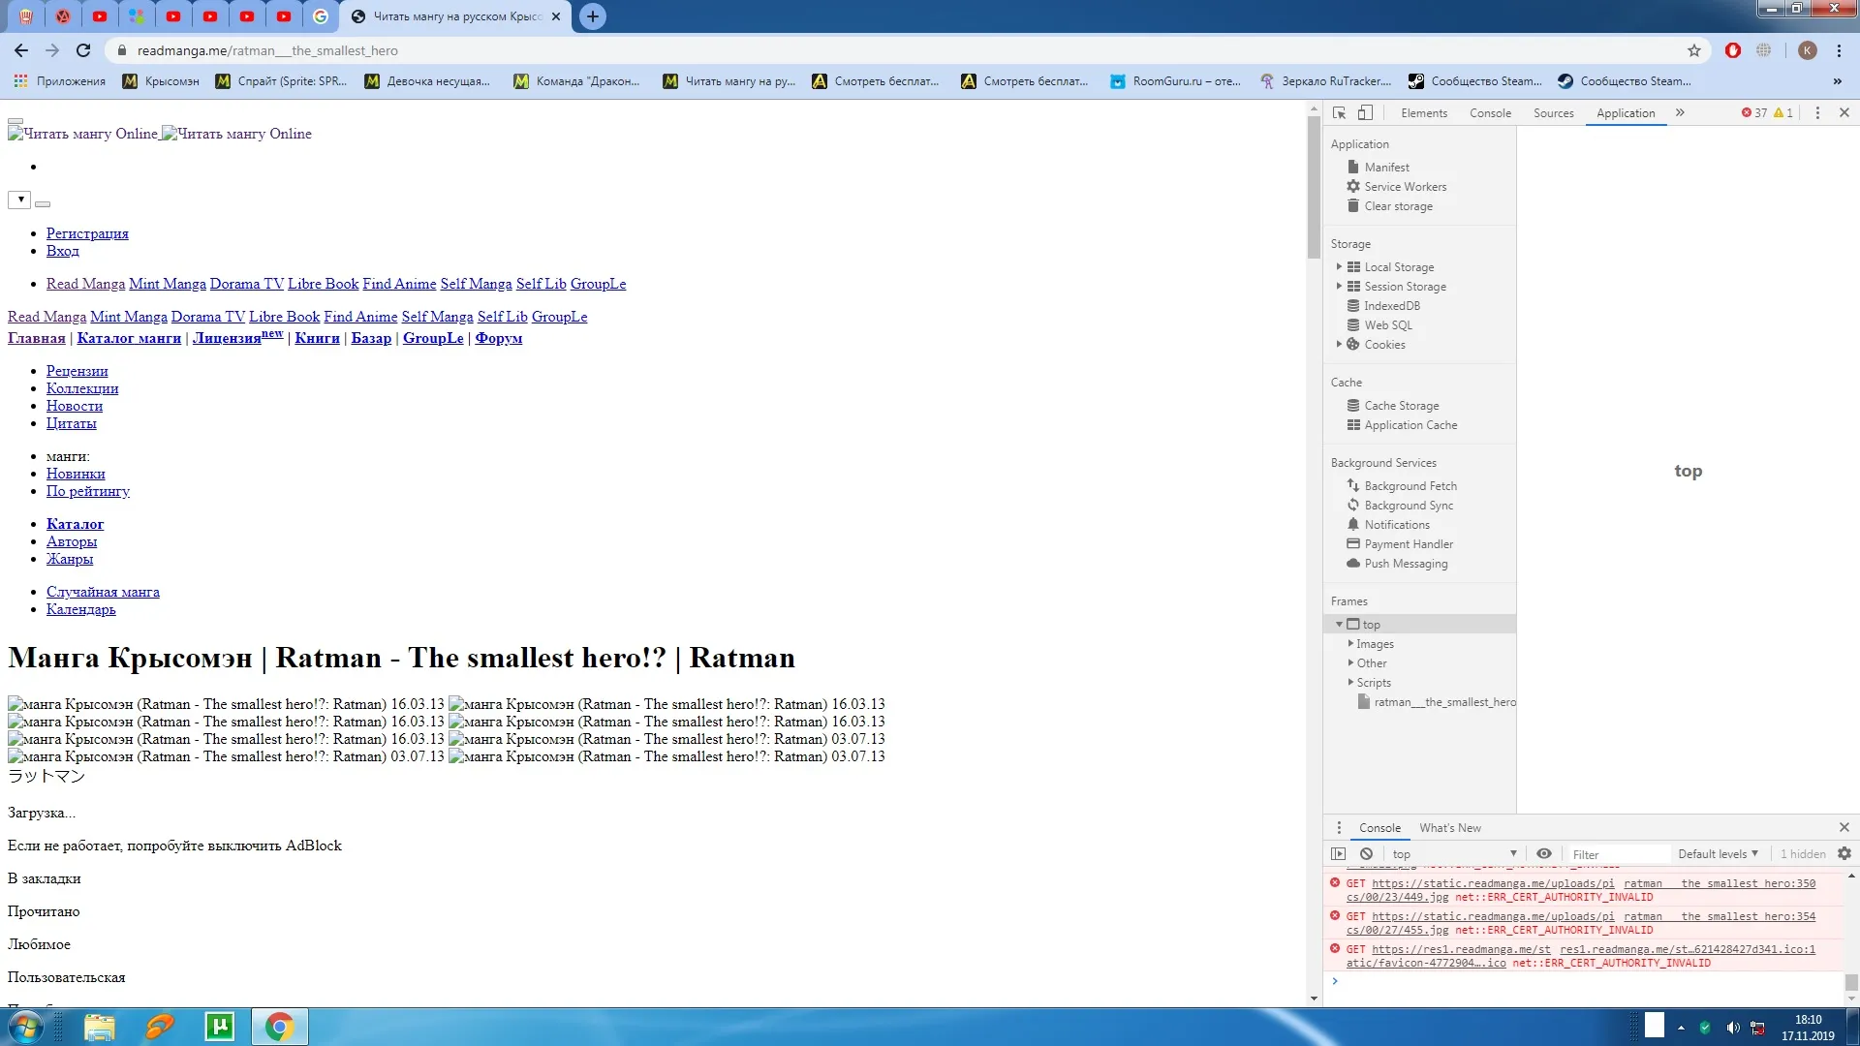
Task: Select the Application tab
Action: (1626, 113)
